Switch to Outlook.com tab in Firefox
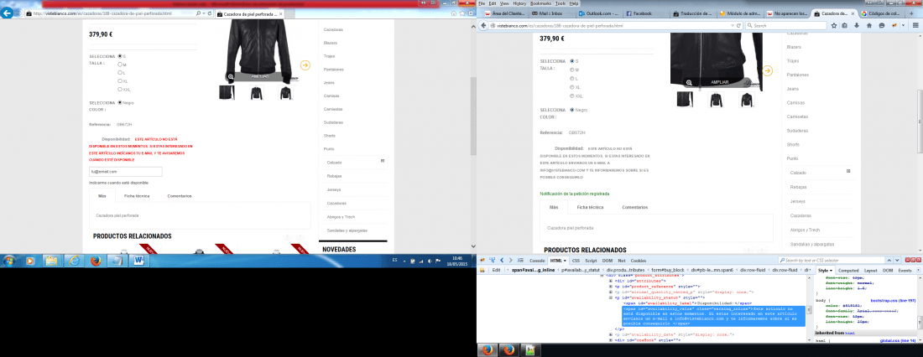Screen dimensions: 923x357 (597, 13)
